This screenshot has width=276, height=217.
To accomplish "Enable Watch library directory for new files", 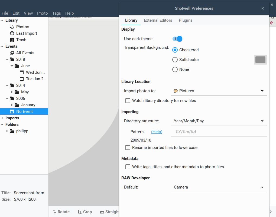I will 128,101.
